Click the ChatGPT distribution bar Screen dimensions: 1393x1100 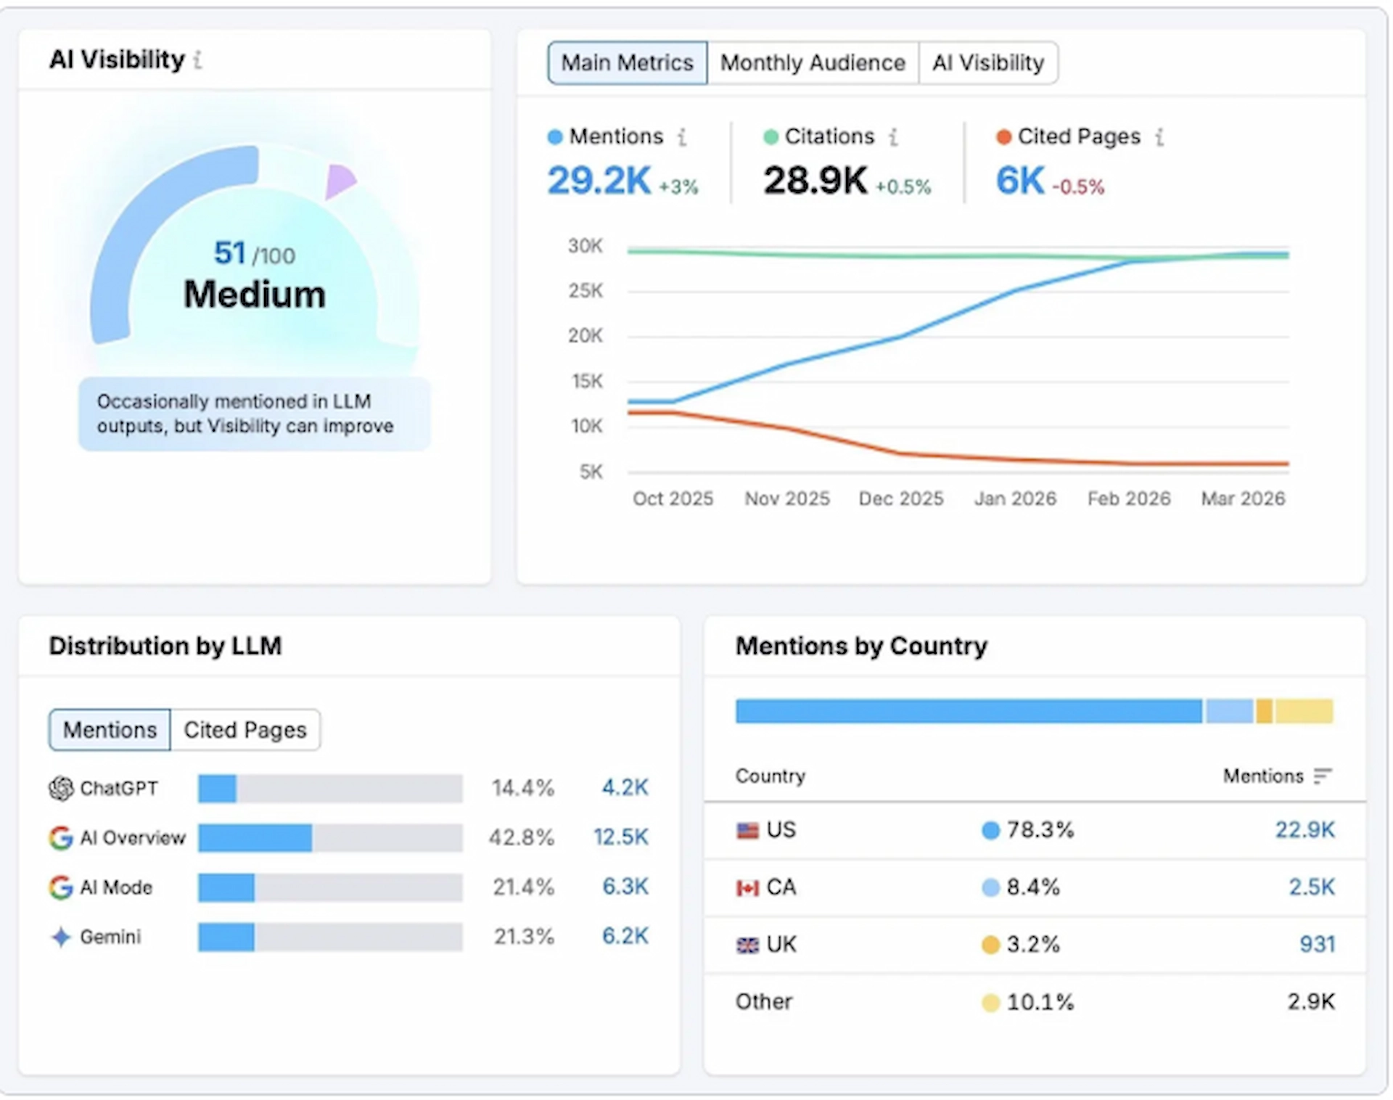click(330, 788)
